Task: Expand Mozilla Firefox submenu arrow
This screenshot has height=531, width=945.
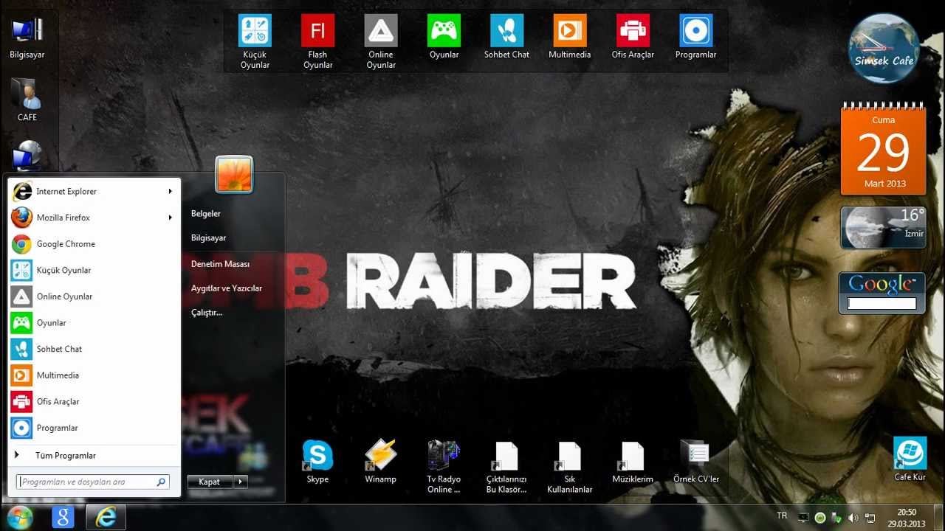Action: (x=171, y=218)
